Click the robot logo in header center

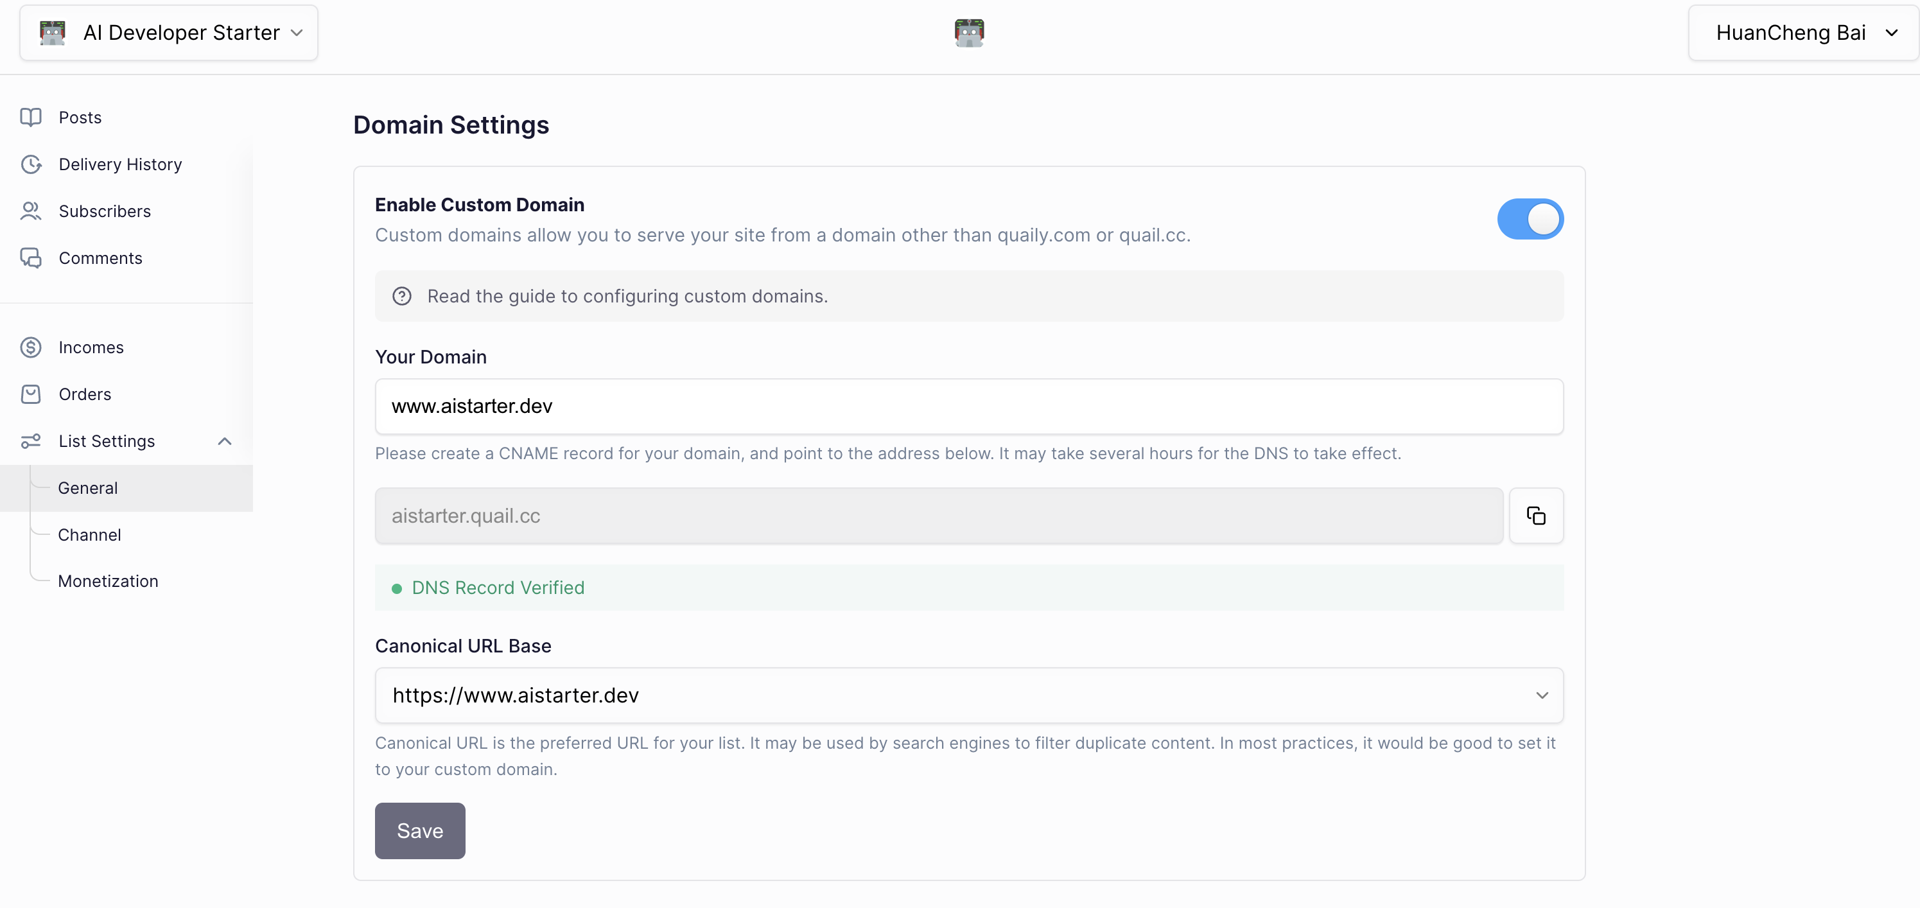pos(969,33)
